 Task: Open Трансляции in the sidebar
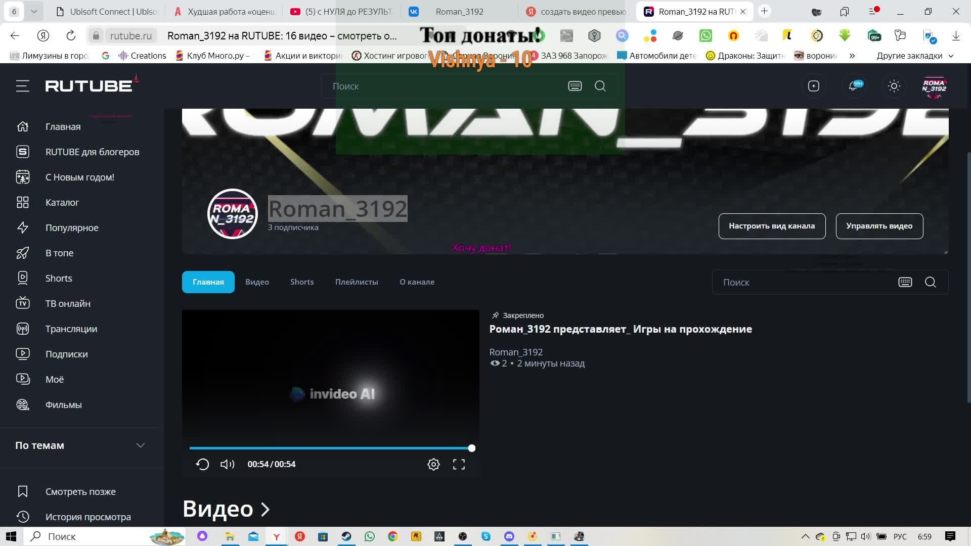click(x=71, y=329)
